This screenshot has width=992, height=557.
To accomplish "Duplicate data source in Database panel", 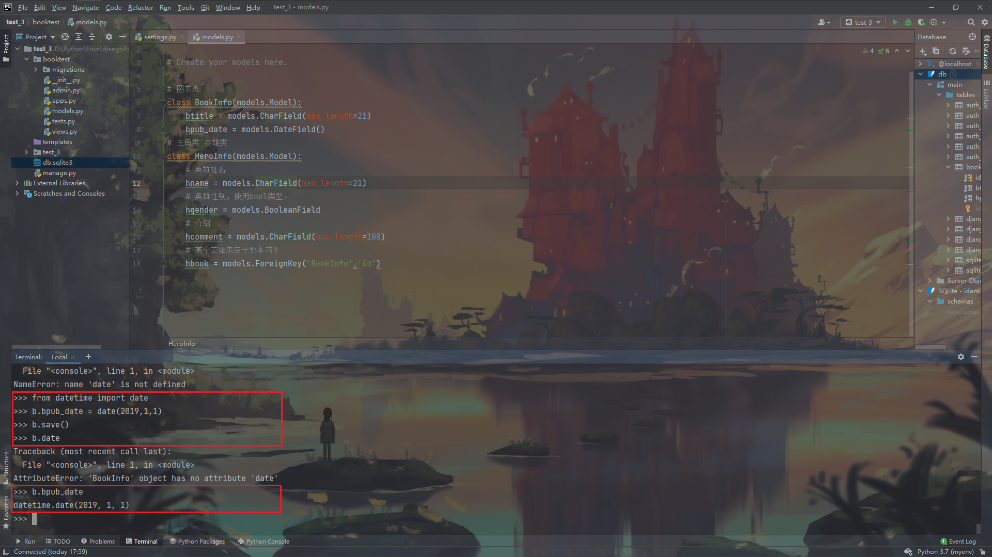I will coord(936,51).
